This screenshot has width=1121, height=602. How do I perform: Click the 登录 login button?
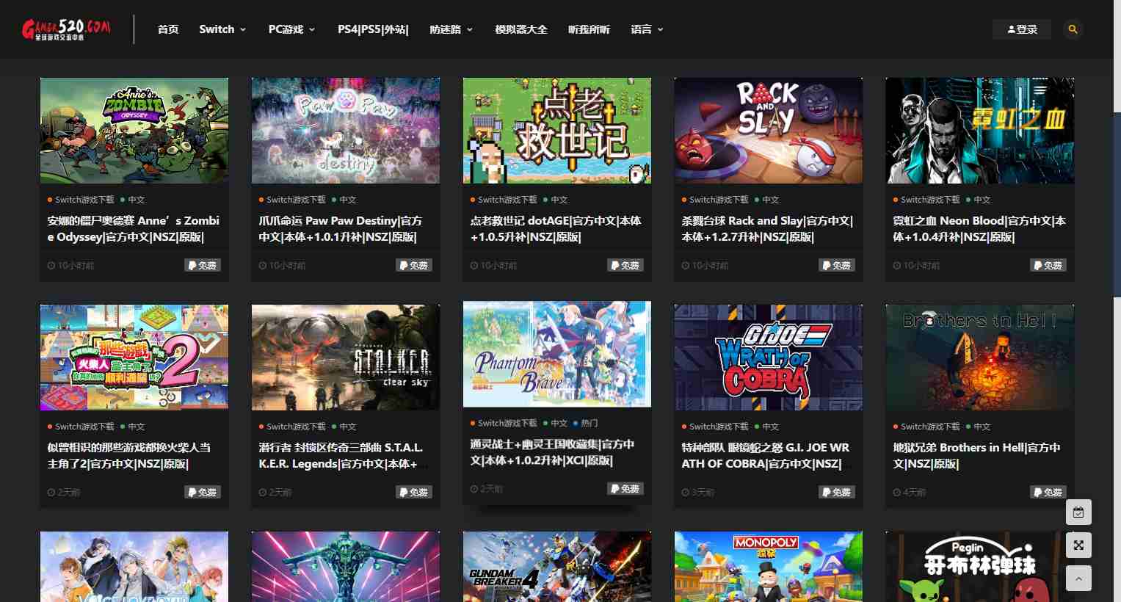[1022, 29]
